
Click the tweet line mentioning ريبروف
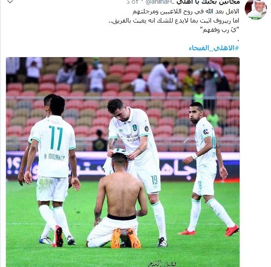174,21
